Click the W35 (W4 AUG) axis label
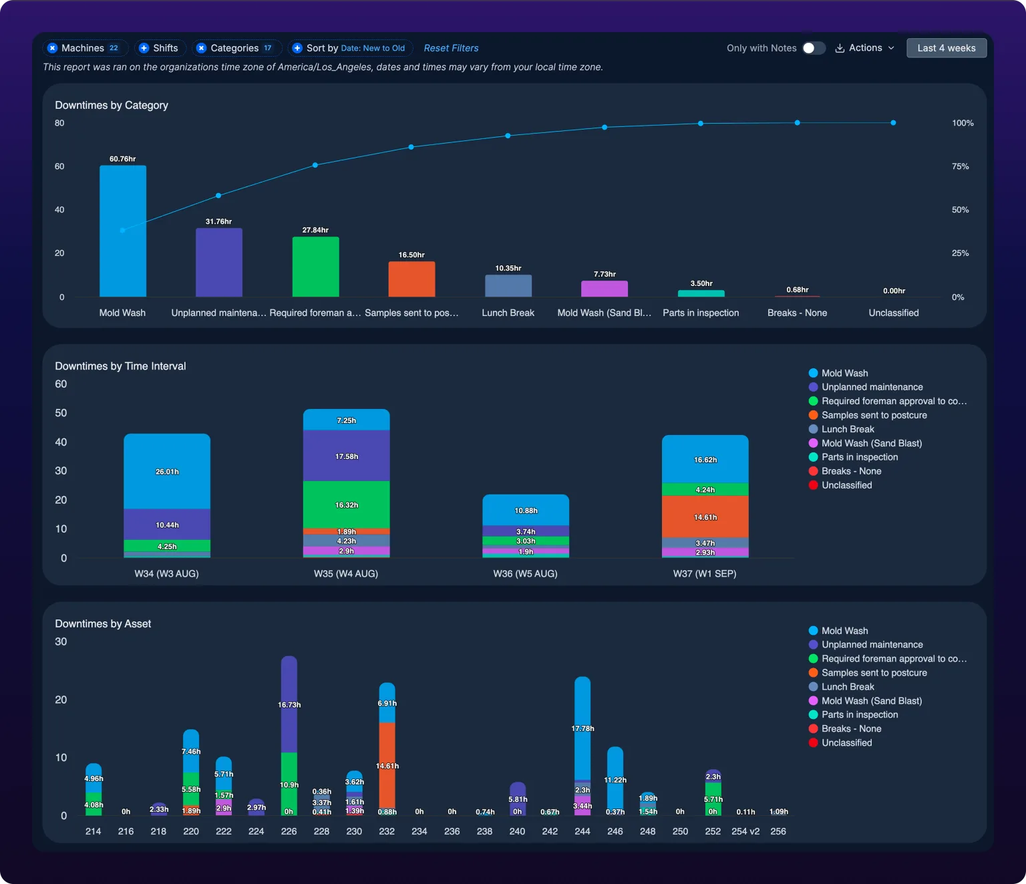The width and height of the screenshot is (1026, 884). [x=346, y=573]
